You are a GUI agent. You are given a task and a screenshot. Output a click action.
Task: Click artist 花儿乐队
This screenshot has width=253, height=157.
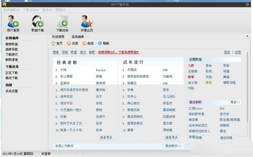point(169,96)
